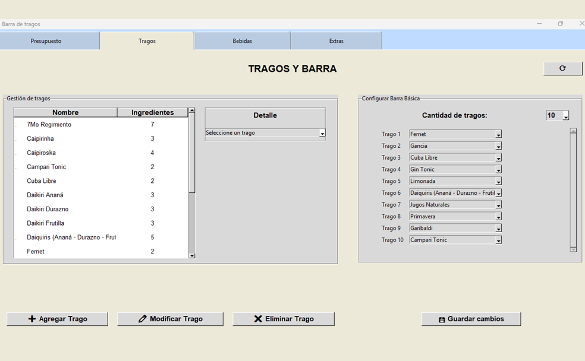Select 'Cuba Libre' in the drinks list
Screen dimensions: 585x361
pyautogui.click(x=100, y=181)
